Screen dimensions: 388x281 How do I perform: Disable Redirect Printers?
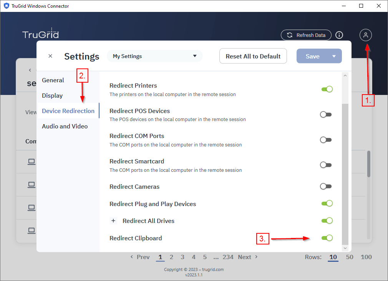pos(327,89)
